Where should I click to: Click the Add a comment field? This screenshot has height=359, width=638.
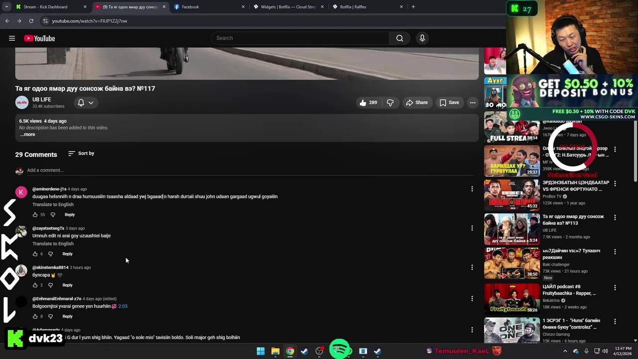(x=249, y=171)
